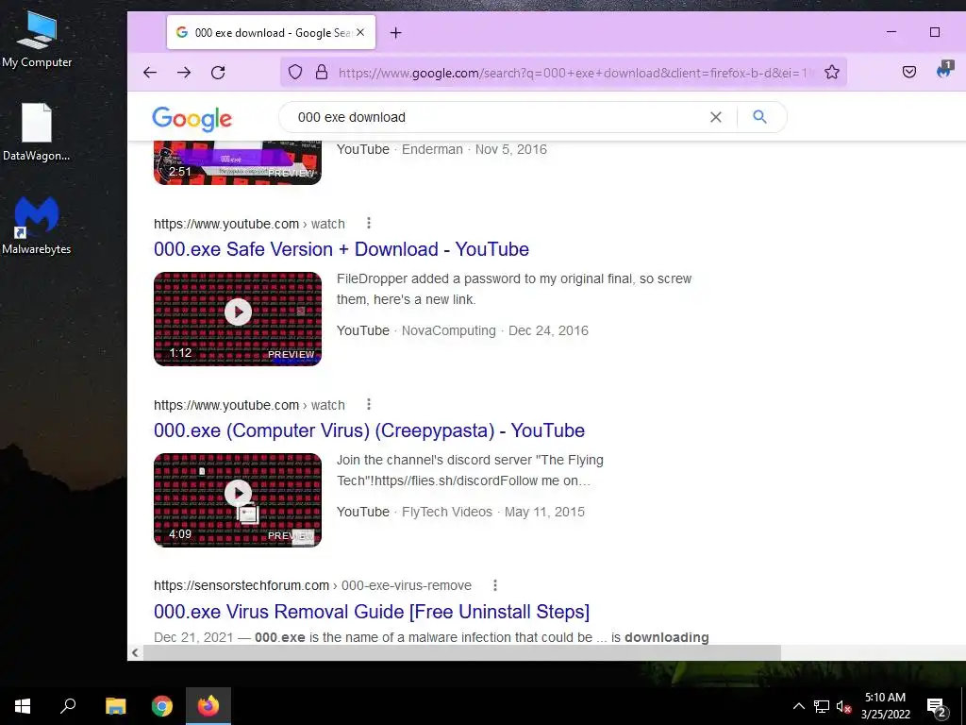This screenshot has width=966, height=725.
Task: Open the notification center icon
Action: 936,706
